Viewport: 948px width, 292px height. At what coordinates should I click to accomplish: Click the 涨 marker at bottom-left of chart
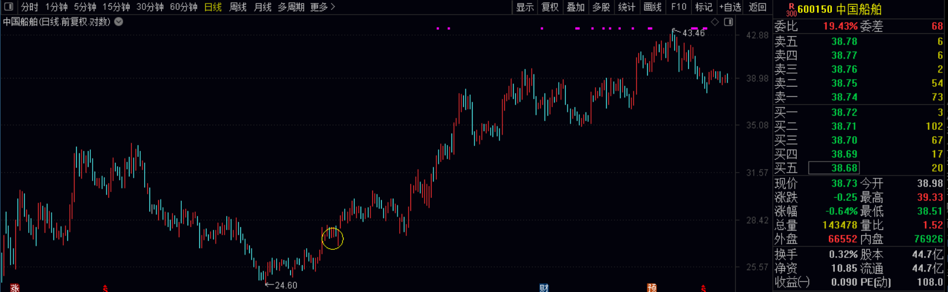[15, 287]
